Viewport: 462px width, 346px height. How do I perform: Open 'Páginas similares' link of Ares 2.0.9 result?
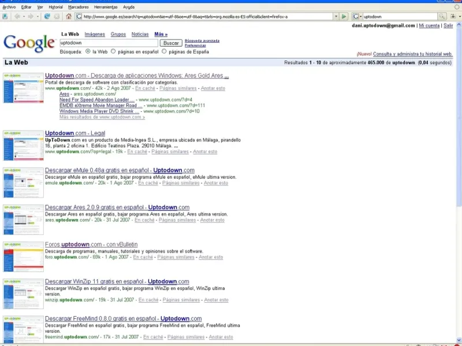[177, 220]
